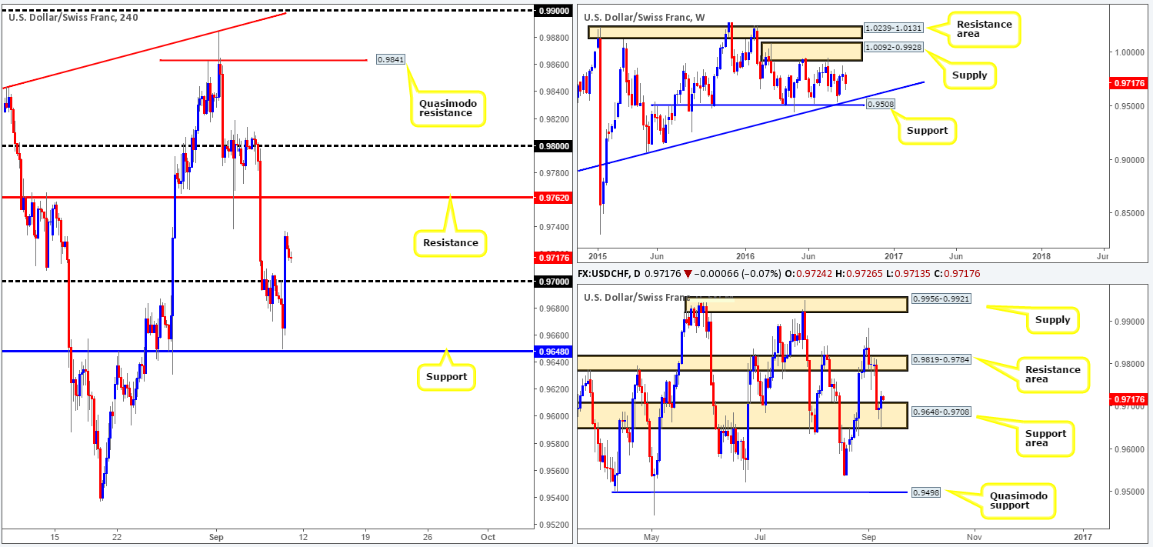1153x547 pixels.
Task: Select the 0.9508 level label on the weekly chart
Action: point(879,104)
